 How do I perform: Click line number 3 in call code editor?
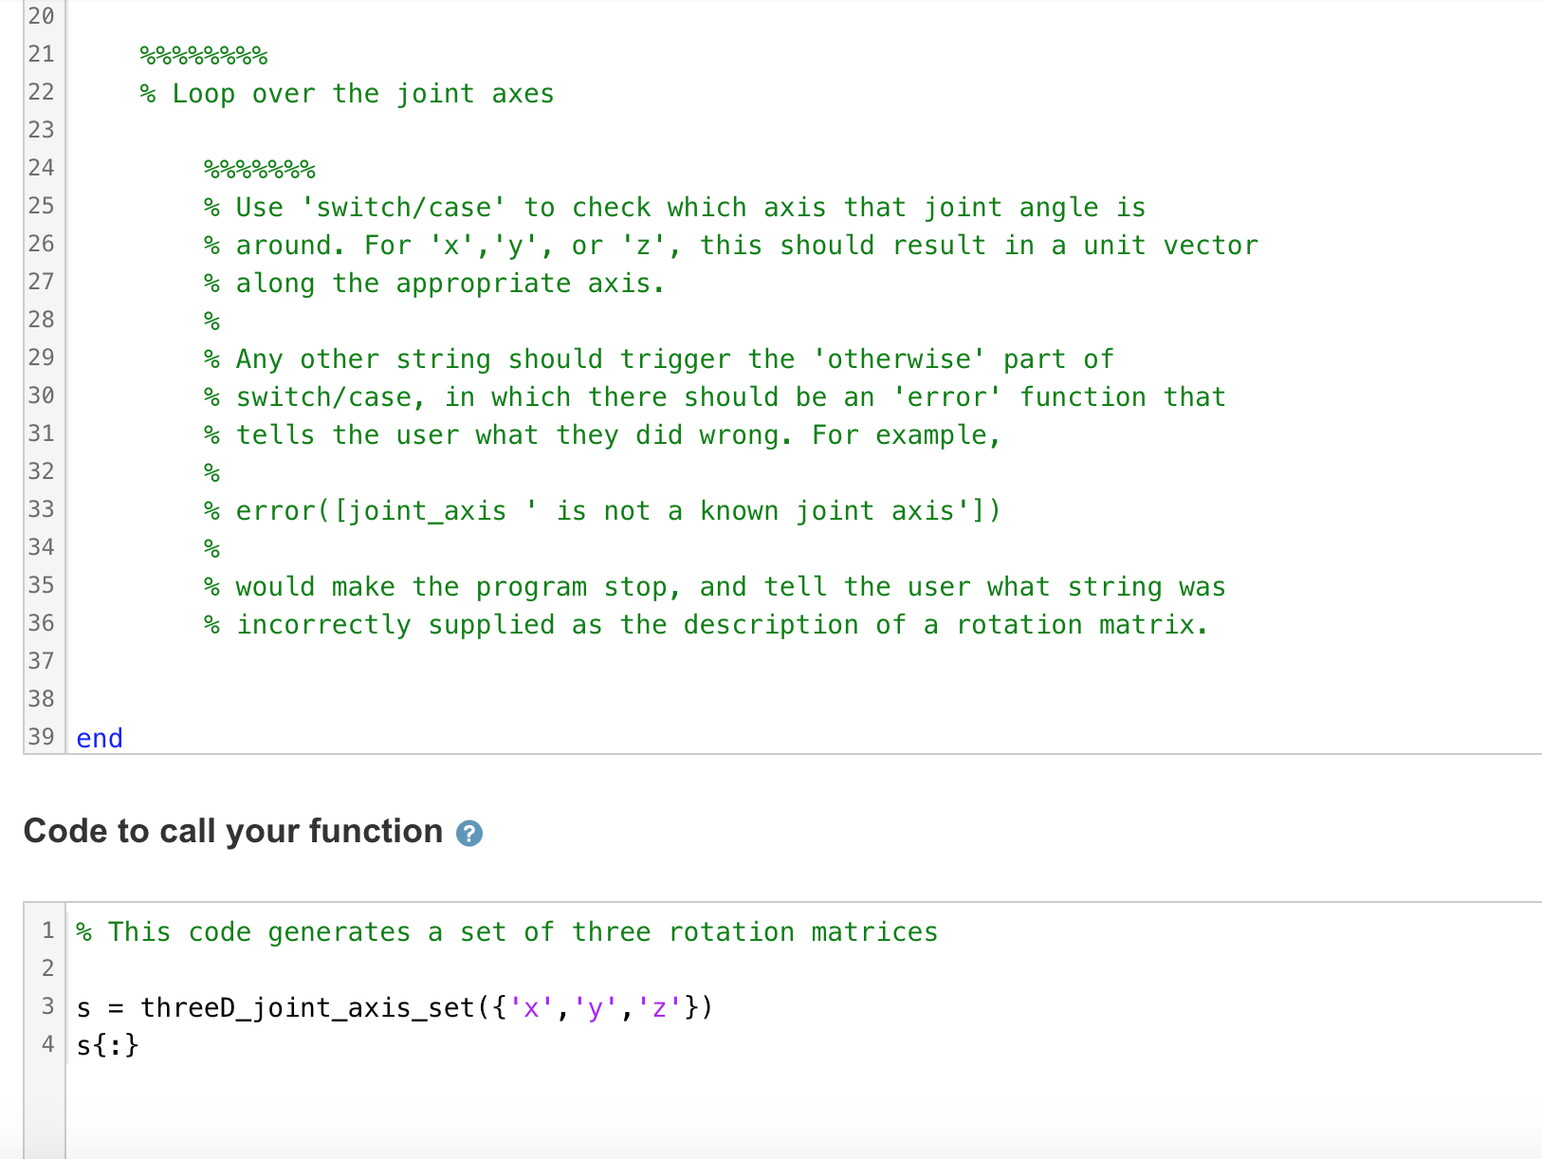(47, 1006)
